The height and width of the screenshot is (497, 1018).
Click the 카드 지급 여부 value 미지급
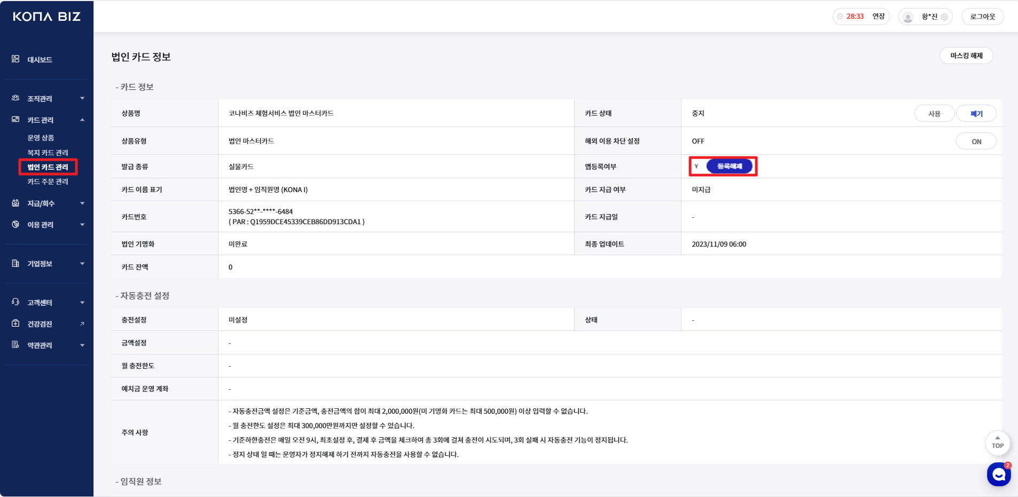point(701,190)
